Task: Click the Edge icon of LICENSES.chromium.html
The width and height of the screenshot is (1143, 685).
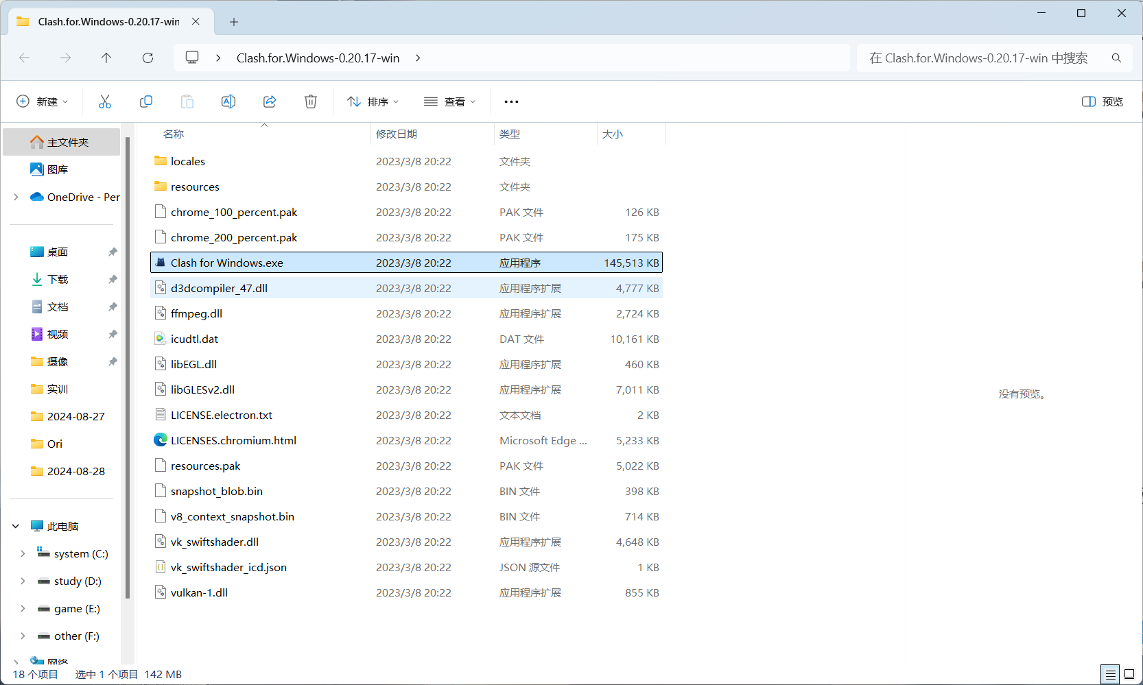Action: (x=161, y=440)
